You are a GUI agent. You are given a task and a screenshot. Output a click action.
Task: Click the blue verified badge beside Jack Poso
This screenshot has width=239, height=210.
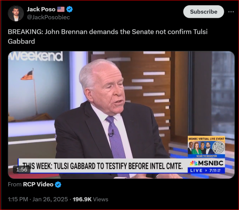[x=69, y=9]
